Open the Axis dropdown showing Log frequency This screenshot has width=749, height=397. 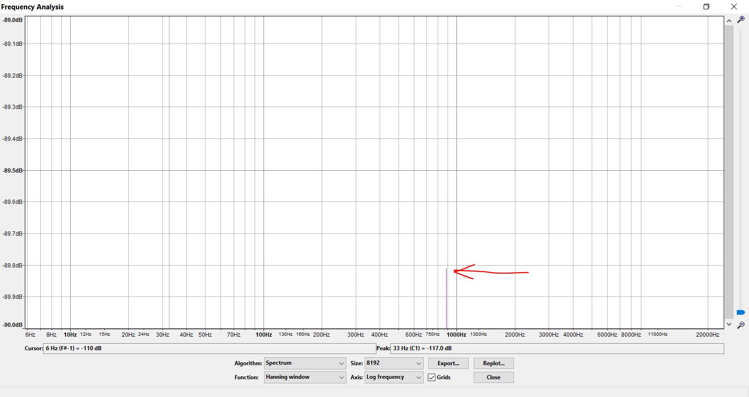[x=394, y=377]
